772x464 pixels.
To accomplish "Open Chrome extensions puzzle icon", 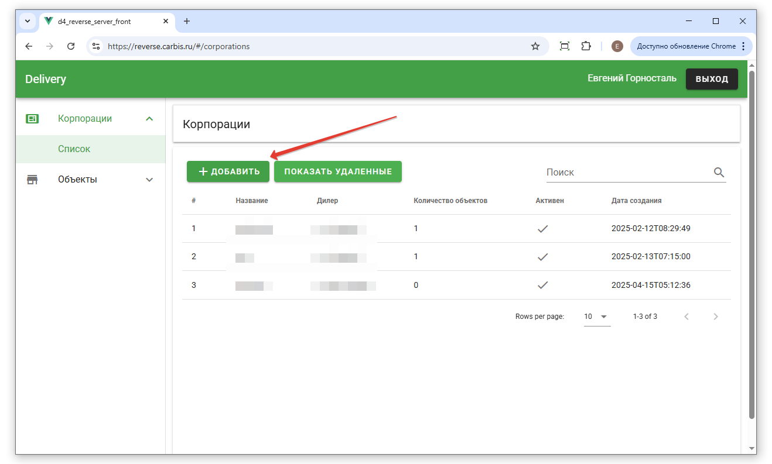I will (x=586, y=46).
